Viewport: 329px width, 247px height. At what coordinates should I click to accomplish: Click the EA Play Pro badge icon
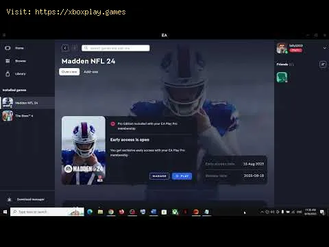pos(113,123)
